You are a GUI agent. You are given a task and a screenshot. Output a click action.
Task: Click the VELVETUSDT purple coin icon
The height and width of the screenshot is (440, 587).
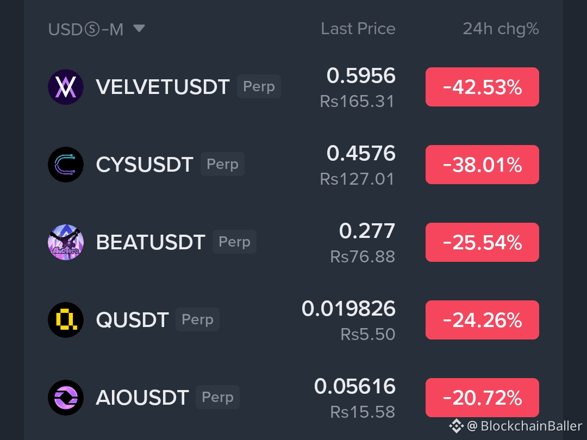point(66,87)
